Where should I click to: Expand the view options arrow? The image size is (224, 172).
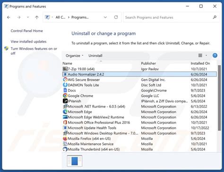(x=206, y=55)
